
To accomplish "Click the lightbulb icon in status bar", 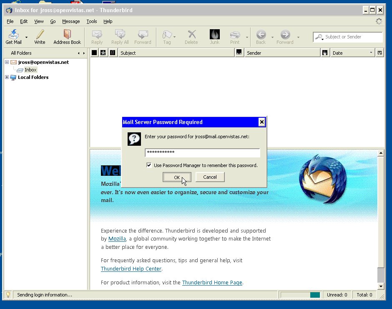I will click(x=8, y=295).
